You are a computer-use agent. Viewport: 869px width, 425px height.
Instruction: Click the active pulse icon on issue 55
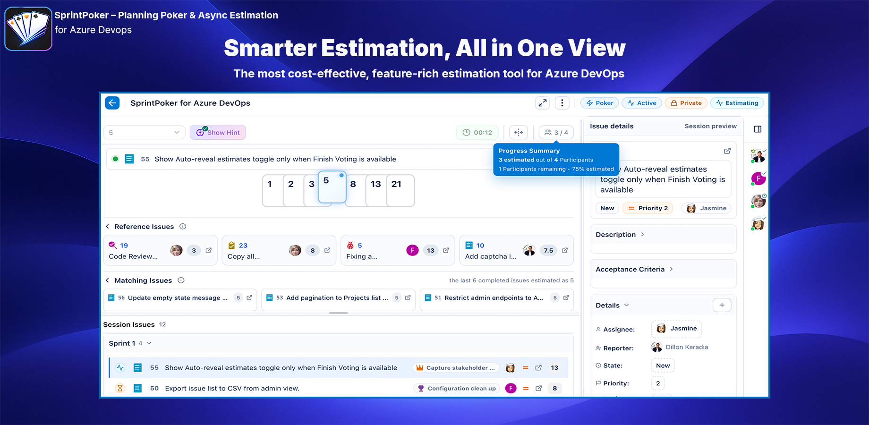120,367
